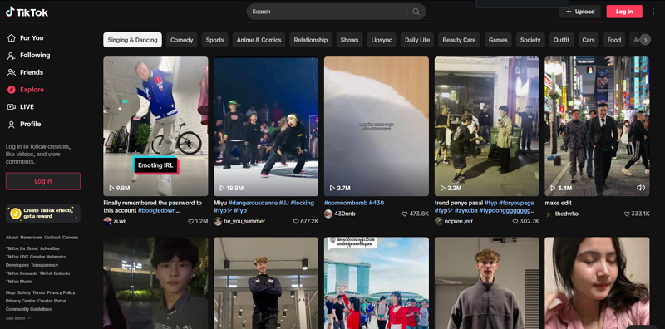Click the search magnifier icon
665x329 pixels.
pyautogui.click(x=416, y=12)
